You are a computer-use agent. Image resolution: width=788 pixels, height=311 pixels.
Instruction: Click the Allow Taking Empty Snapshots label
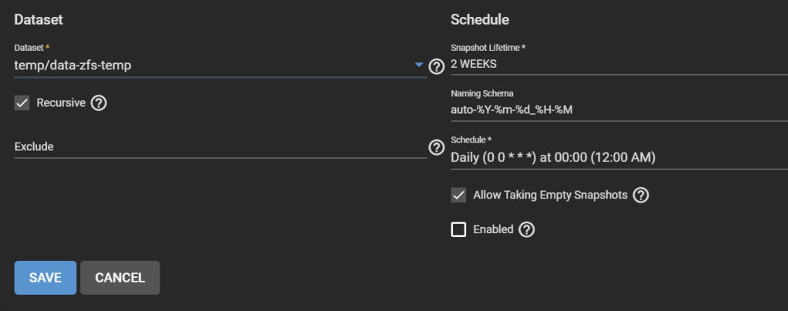pos(550,195)
